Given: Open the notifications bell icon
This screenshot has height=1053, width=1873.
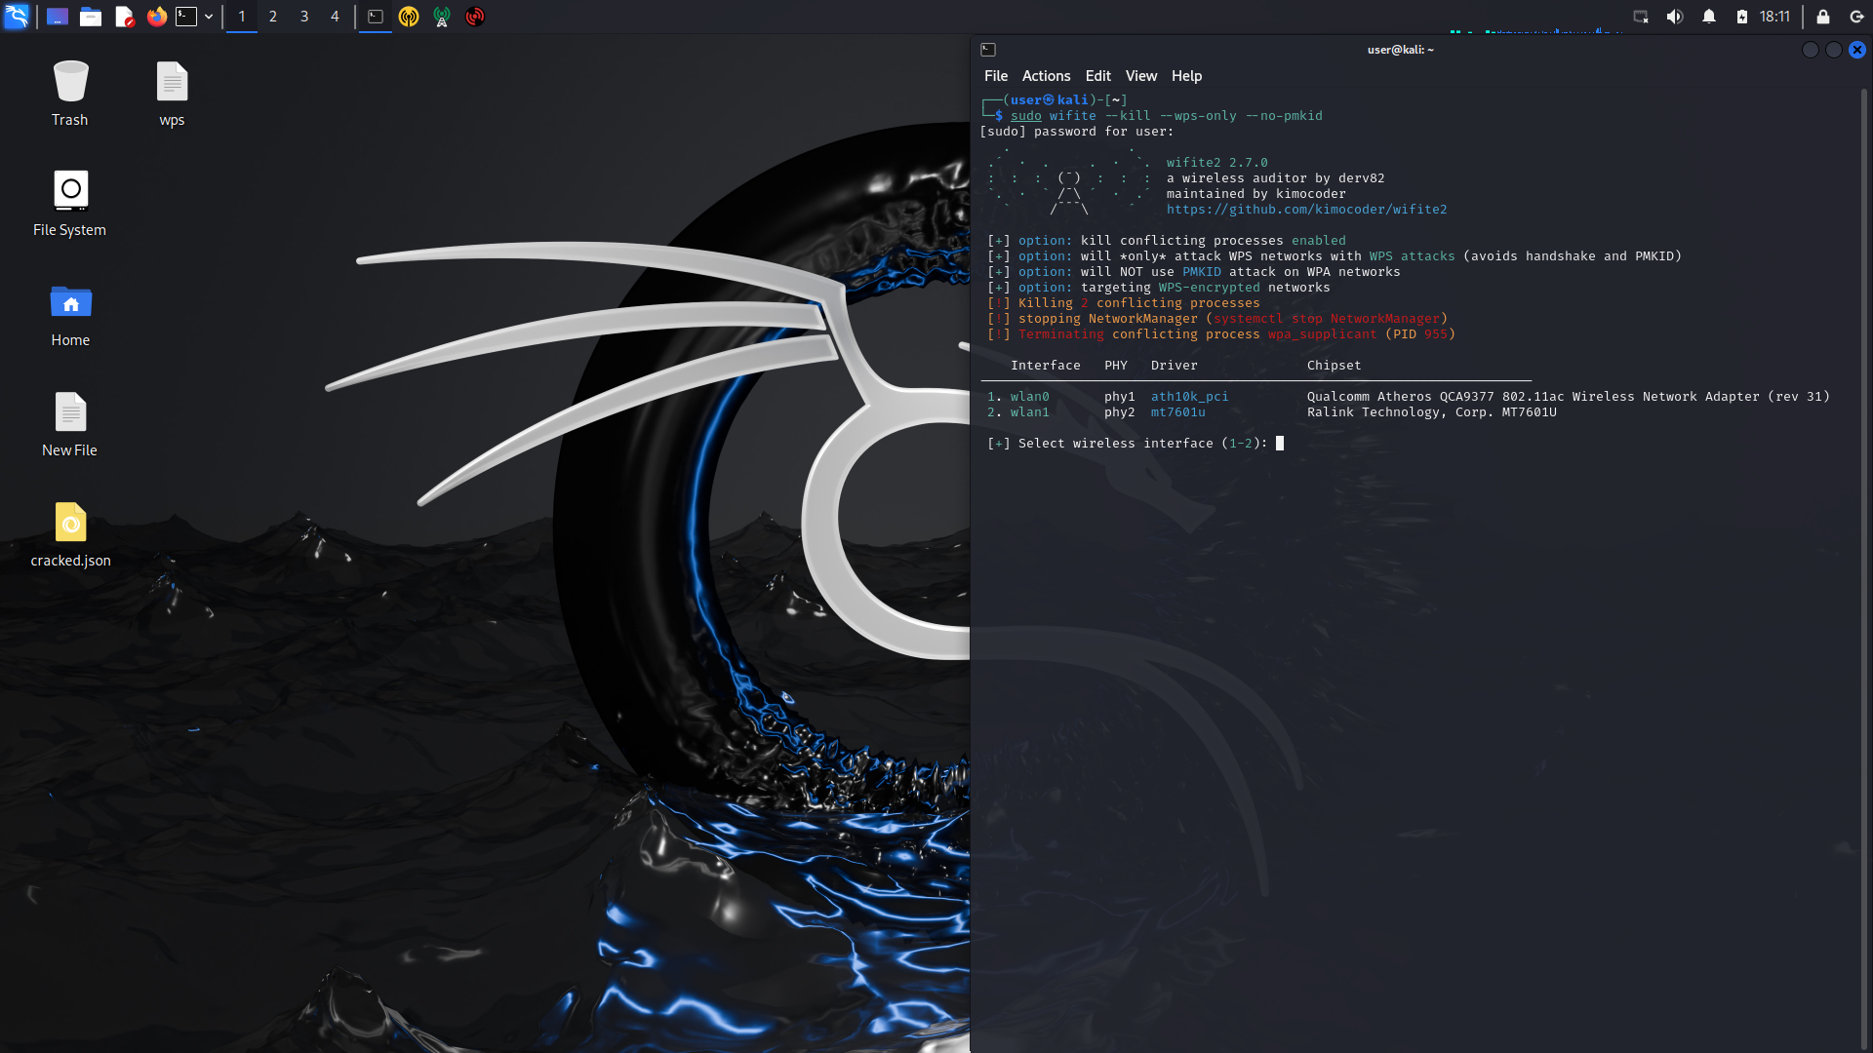Looking at the screenshot, I should click(x=1709, y=17).
